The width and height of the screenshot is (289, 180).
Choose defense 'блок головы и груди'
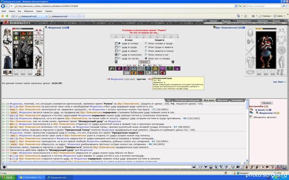click(146, 44)
